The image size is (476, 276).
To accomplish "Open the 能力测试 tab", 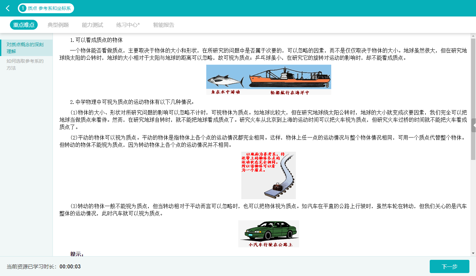I will (x=93, y=25).
